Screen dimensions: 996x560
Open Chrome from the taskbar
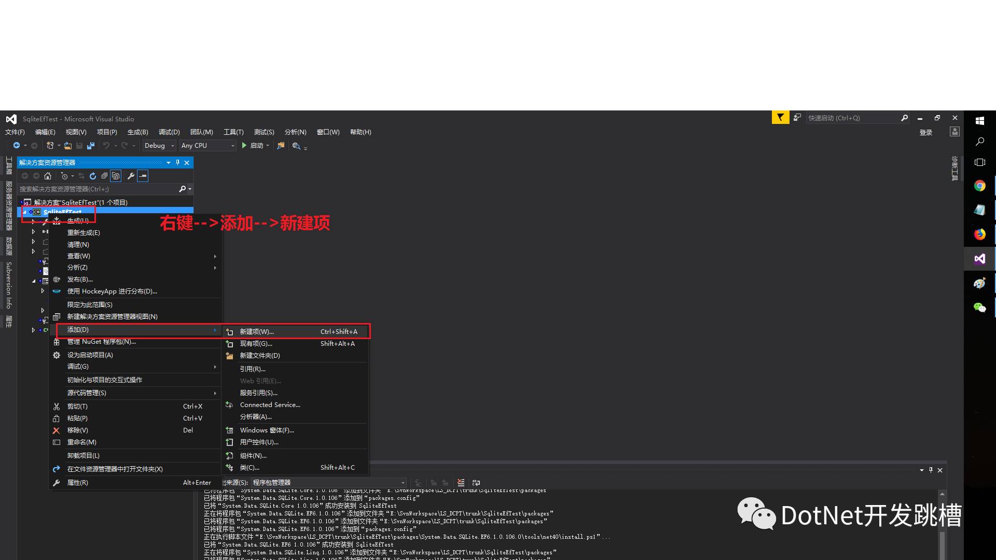click(x=979, y=186)
